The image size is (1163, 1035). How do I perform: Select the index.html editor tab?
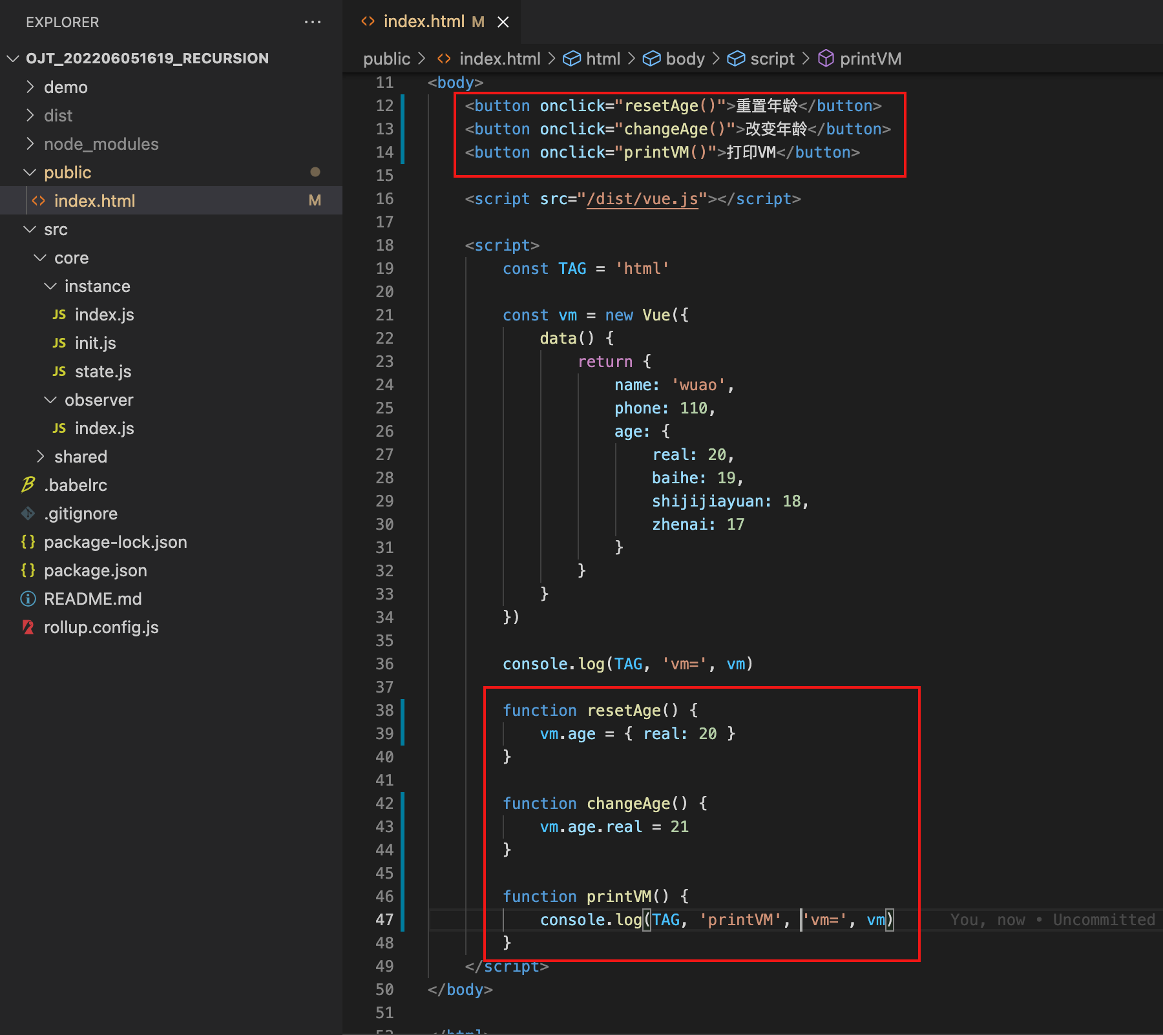click(x=432, y=22)
